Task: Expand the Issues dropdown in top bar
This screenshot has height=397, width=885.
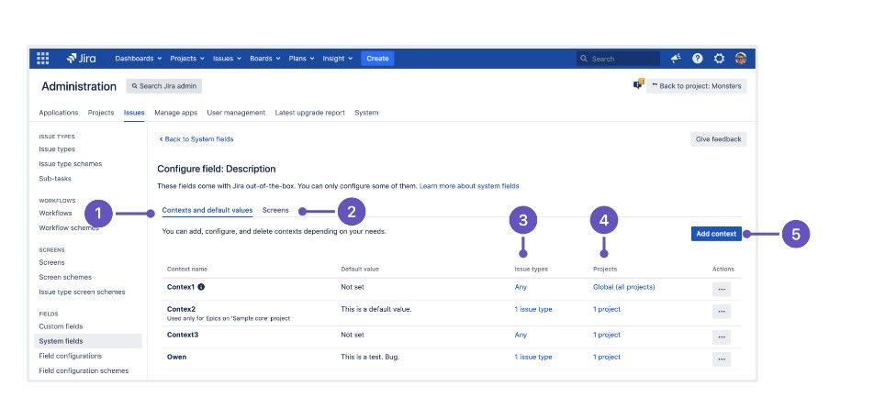Action: pyautogui.click(x=227, y=58)
